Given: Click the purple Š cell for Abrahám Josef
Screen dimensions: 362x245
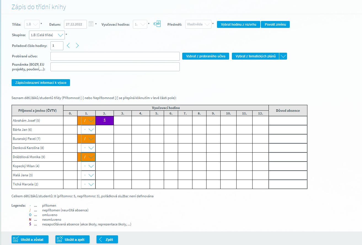Looking at the screenshot, I should pyautogui.click(x=104, y=121).
